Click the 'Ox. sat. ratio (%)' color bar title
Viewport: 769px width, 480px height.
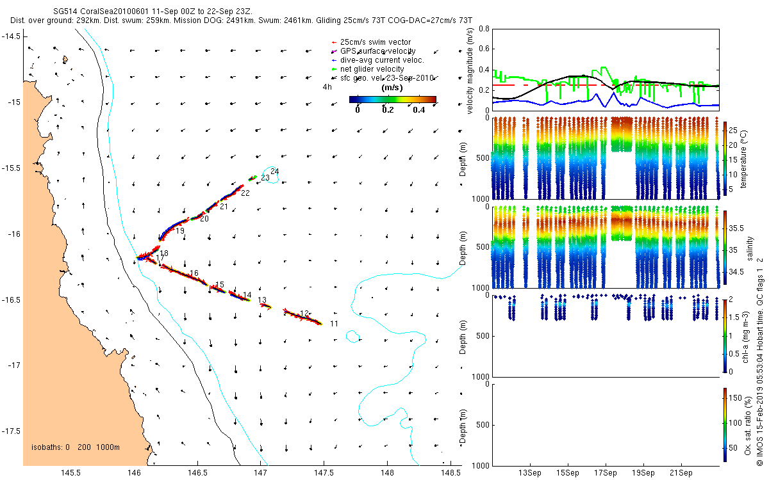pyautogui.click(x=748, y=424)
